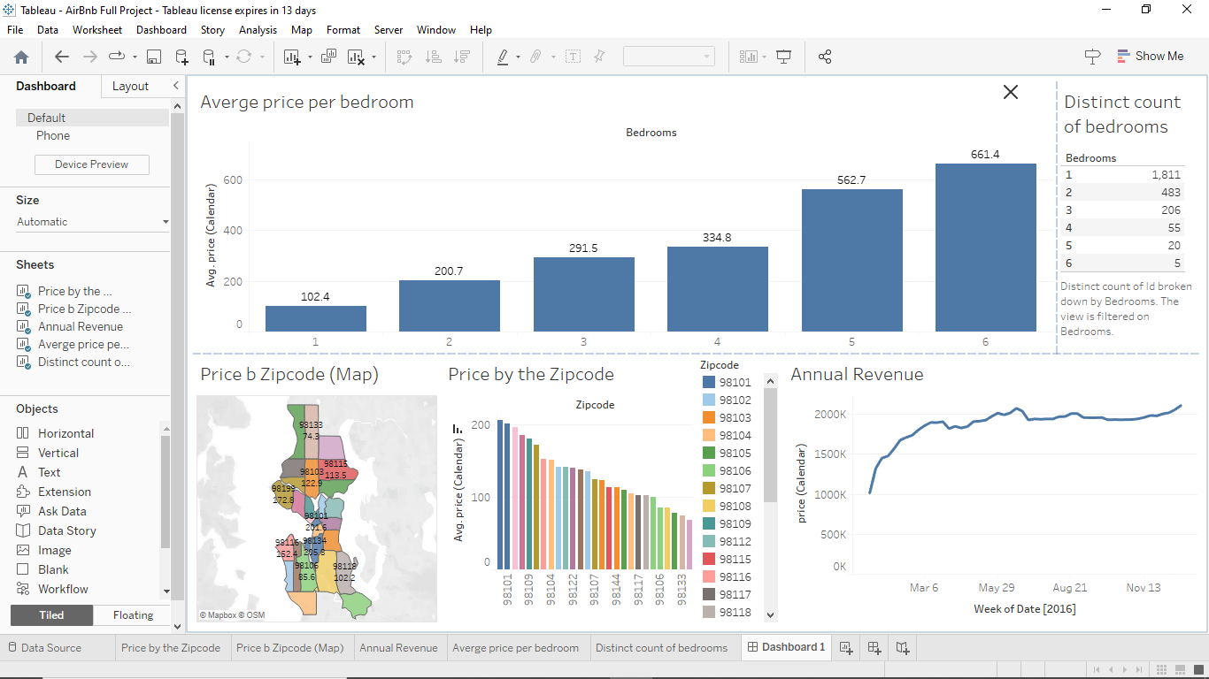The image size is (1209, 679).
Task: Open the Analysis menu
Action: click(x=258, y=29)
